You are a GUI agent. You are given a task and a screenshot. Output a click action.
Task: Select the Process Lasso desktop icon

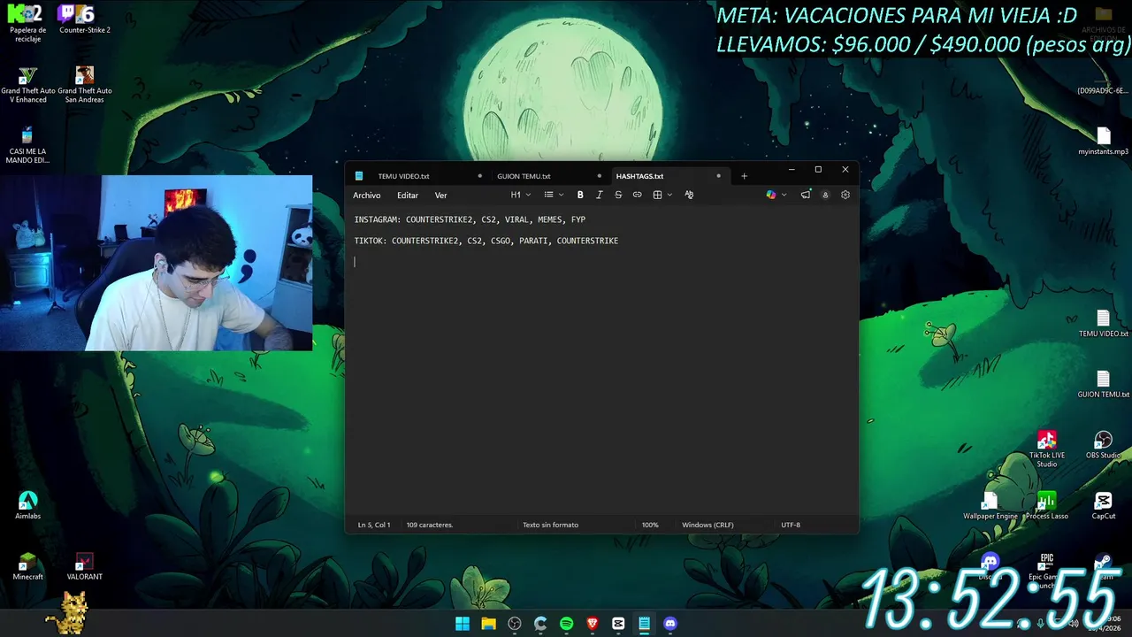pos(1046,506)
